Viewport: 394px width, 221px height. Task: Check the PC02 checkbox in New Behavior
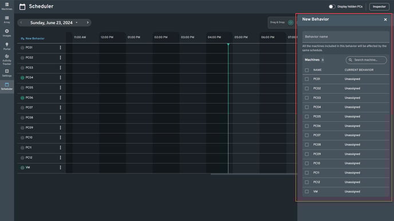point(307,88)
